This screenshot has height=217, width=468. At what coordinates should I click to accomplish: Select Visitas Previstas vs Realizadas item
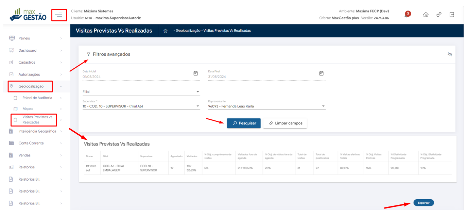point(37,120)
